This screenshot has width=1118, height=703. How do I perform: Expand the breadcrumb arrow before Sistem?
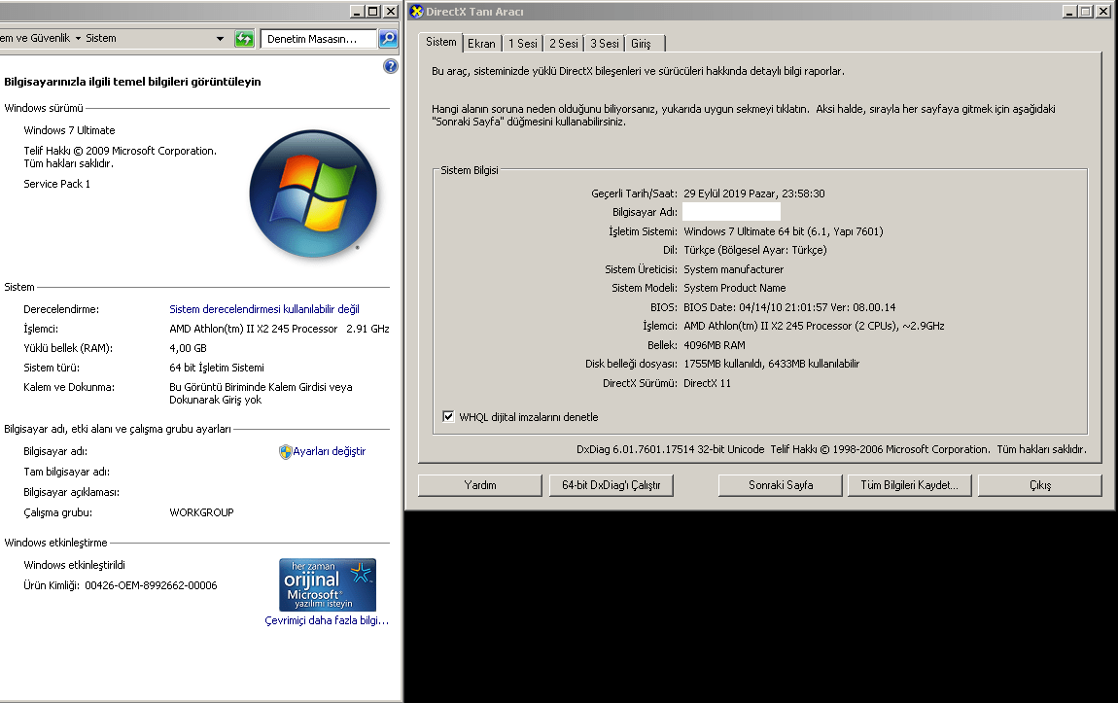(x=78, y=39)
